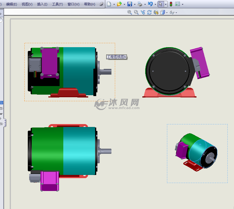Open the 窗口(W) menu
This screenshot has height=209, width=234.
tap(73, 4)
